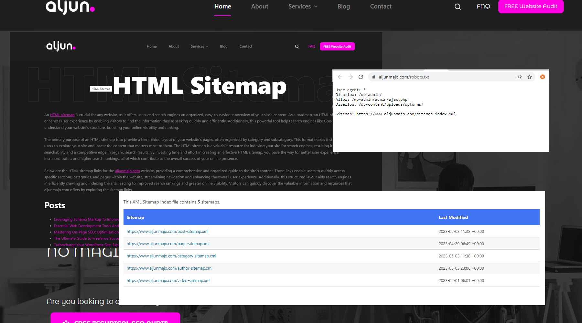582x323 pixels.
Task: Click the orange extension icon in browser
Action: point(543,77)
